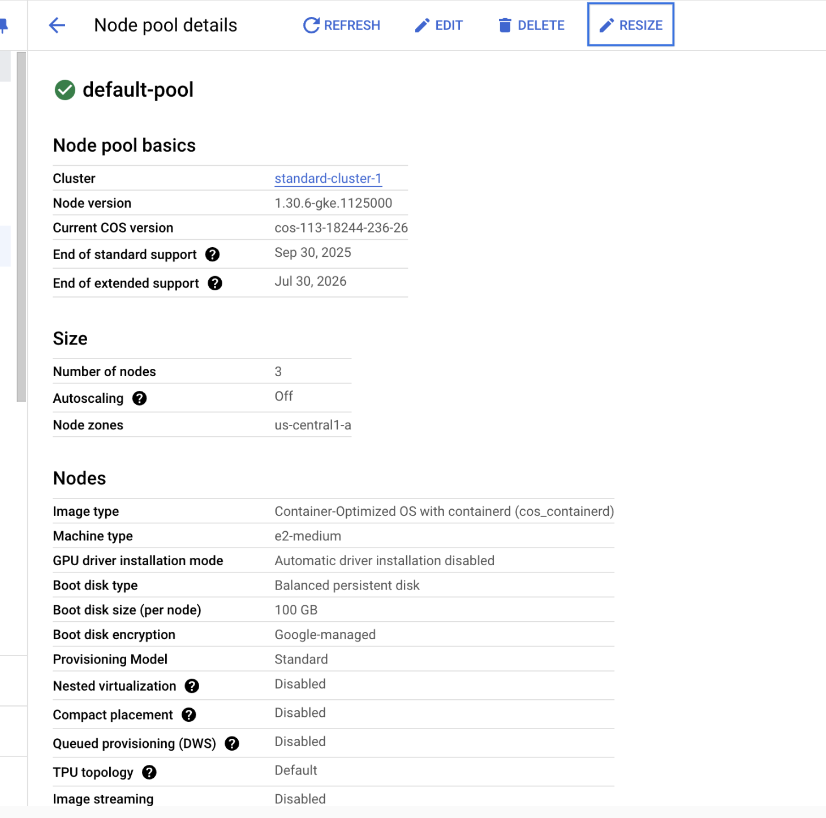The width and height of the screenshot is (826, 818).
Task: Go back using the left arrow icon
Action: [x=57, y=25]
